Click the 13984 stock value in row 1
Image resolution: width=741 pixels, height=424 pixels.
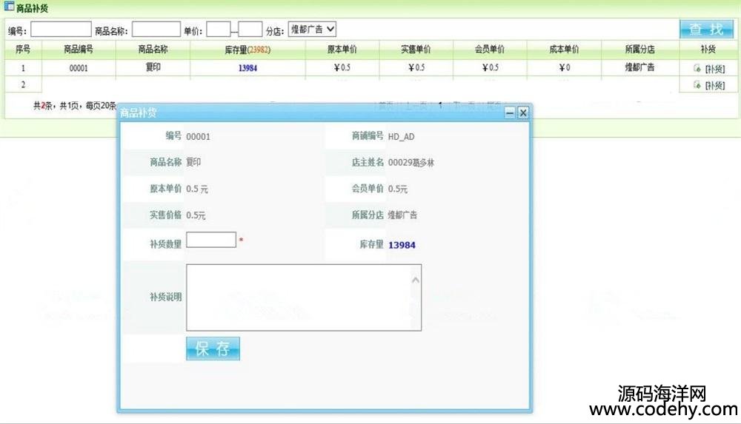coord(248,68)
